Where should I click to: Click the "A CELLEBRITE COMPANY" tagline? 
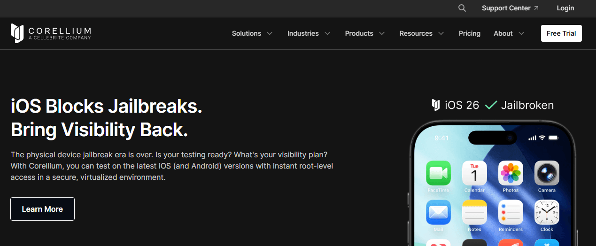pos(59,38)
